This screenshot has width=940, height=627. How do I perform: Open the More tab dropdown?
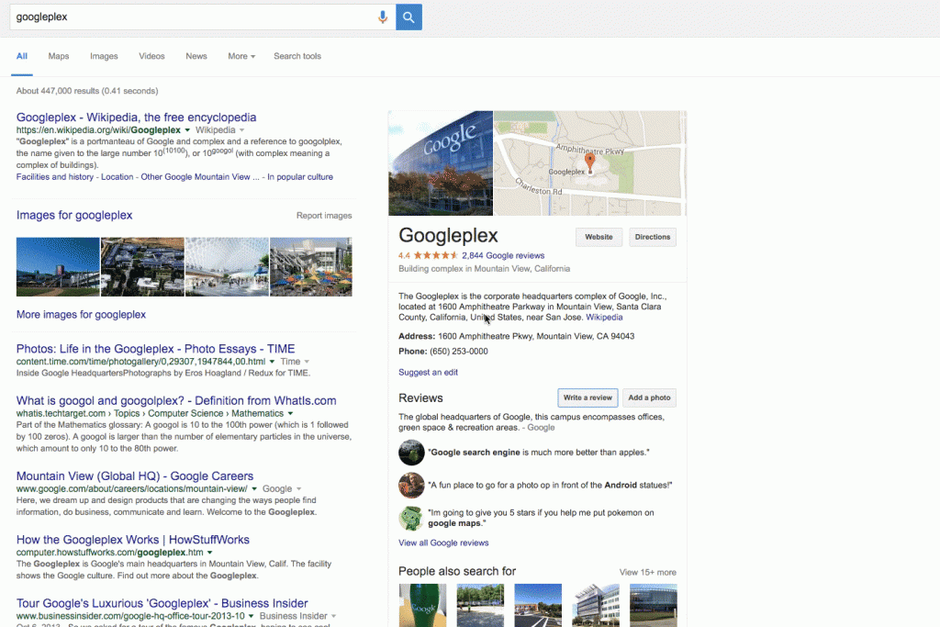pos(240,56)
